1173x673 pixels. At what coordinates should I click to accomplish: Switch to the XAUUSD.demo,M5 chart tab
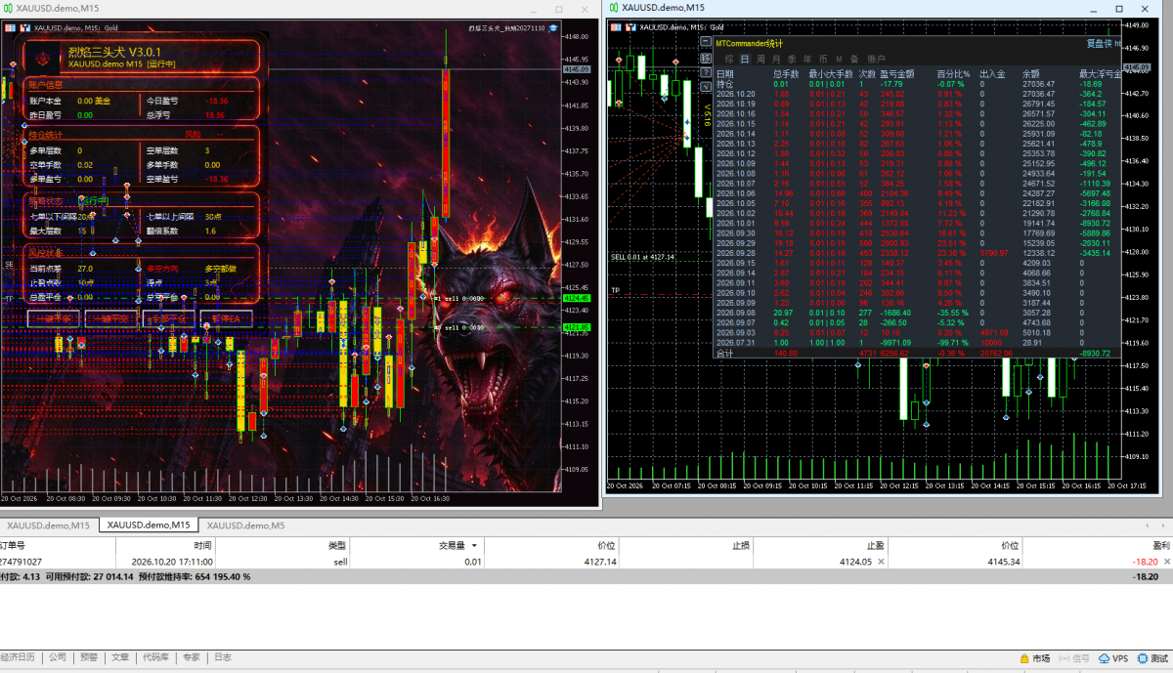[x=246, y=526]
